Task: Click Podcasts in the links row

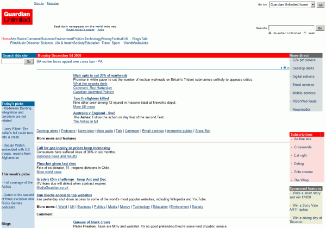Action: [68, 131]
